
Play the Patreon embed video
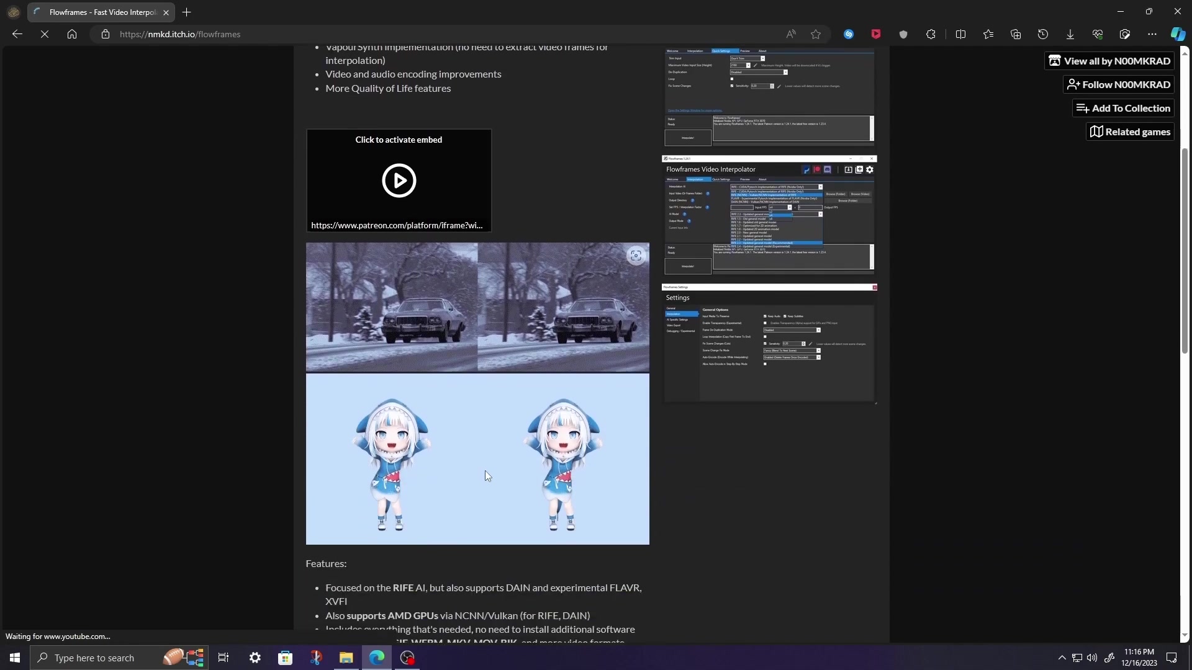click(399, 181)
